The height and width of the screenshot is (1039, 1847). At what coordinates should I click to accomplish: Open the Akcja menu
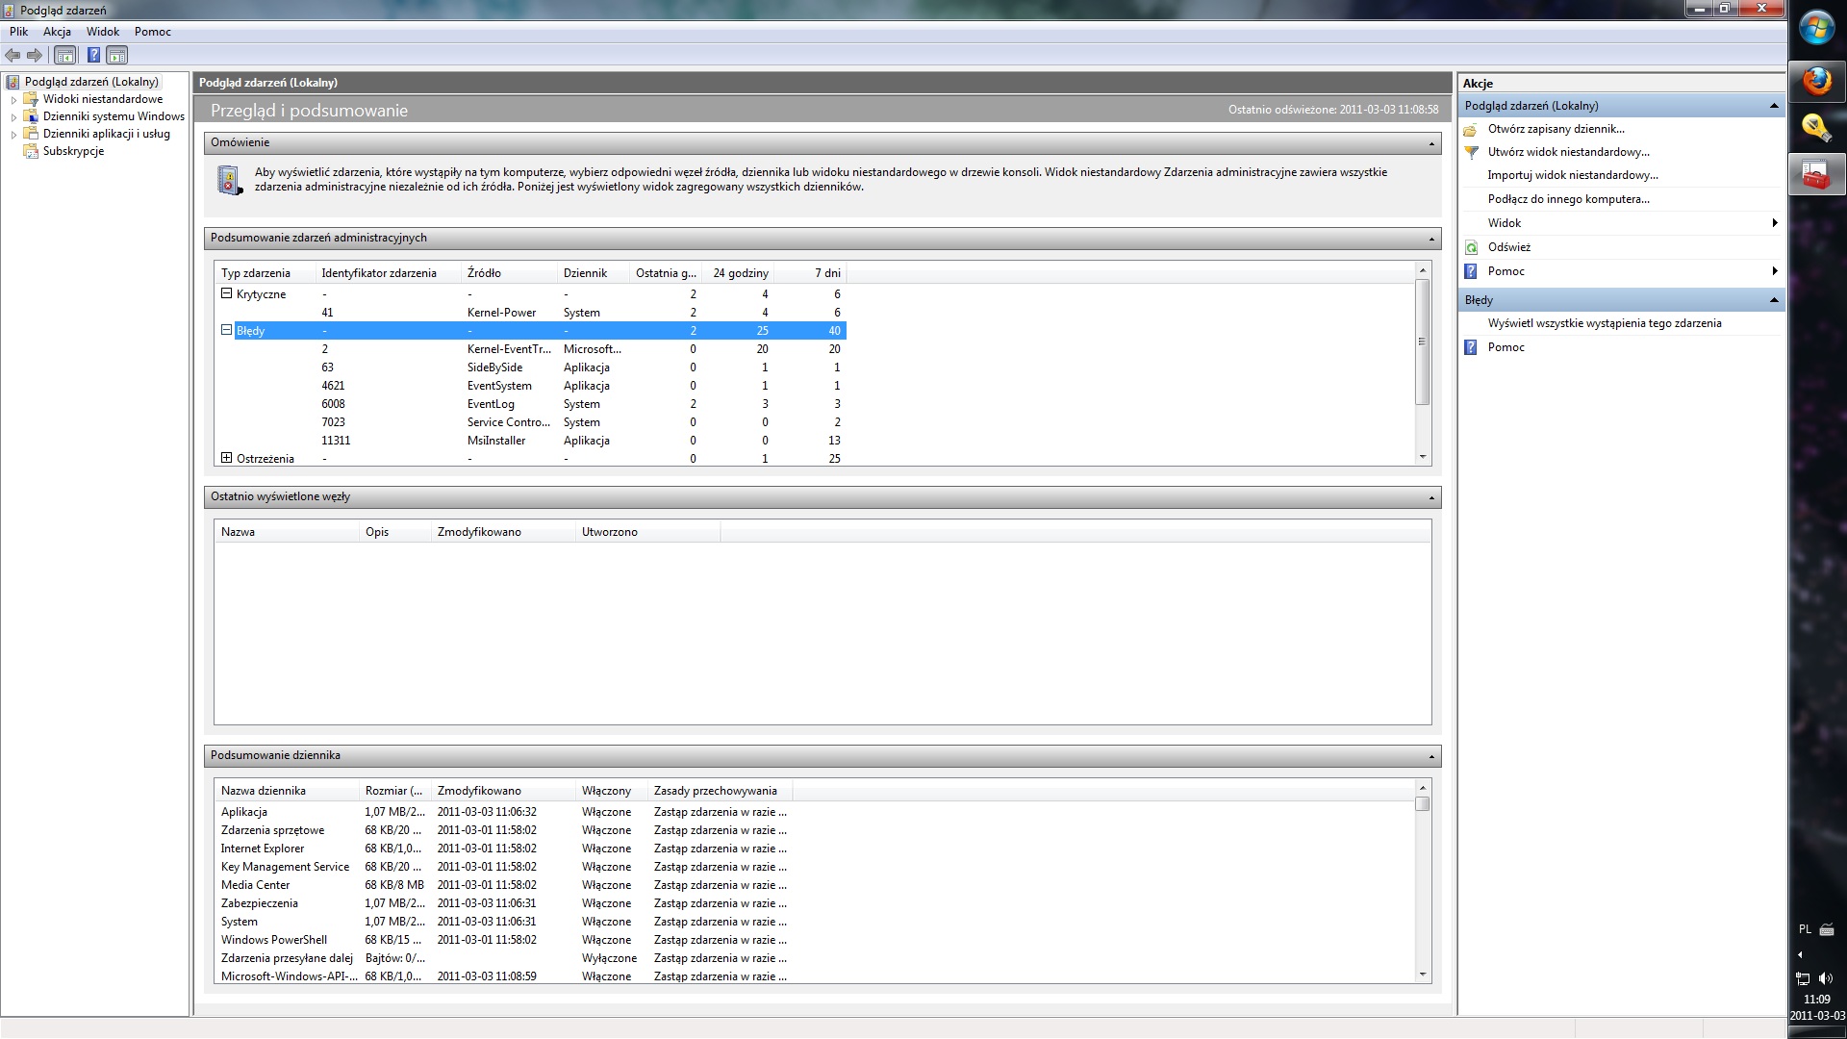[x=57, y=32]
